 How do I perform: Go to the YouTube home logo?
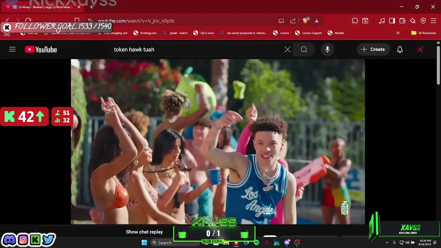(x=41, y=50)
